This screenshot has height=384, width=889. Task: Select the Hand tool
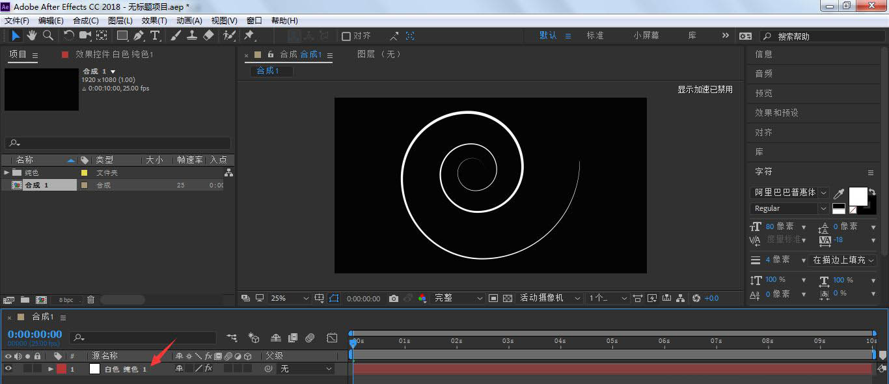[32, 36]
